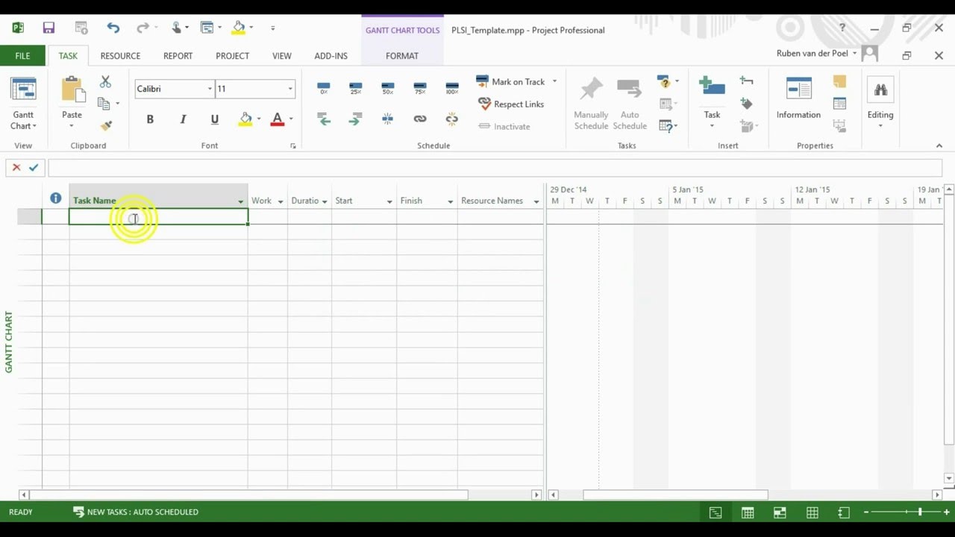
Task: Click the formula entry bar field
Action: point(495,168)
